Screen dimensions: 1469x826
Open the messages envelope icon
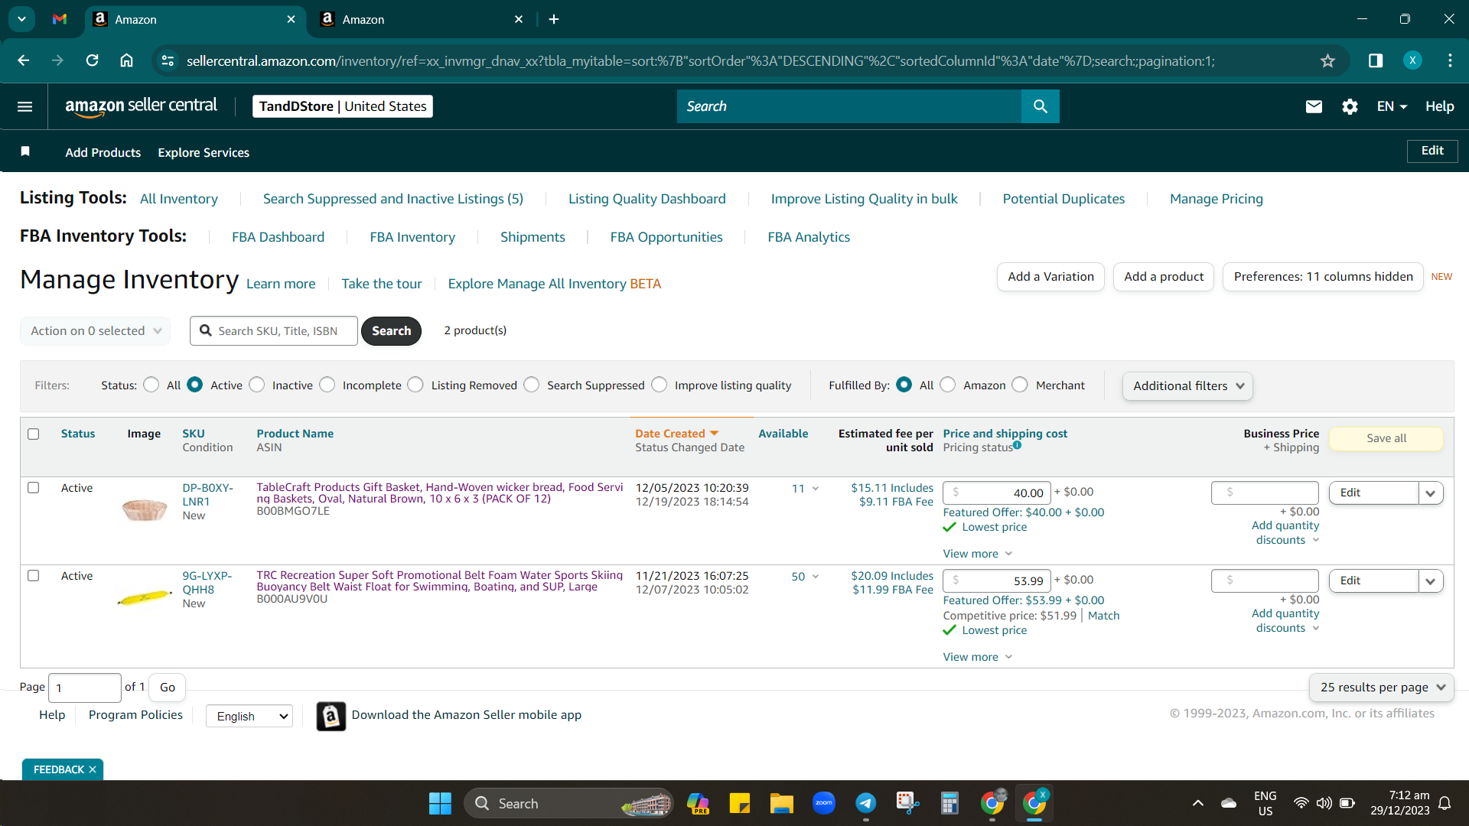tap(1314, 107)
